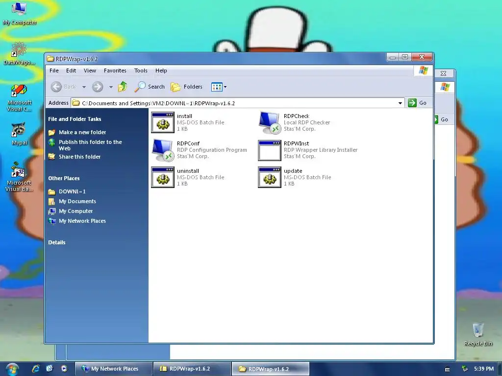The height and width of the screenshot is (376, 502).
Task: Select the RDPConf program icon
Action: (x=163, y=150)
